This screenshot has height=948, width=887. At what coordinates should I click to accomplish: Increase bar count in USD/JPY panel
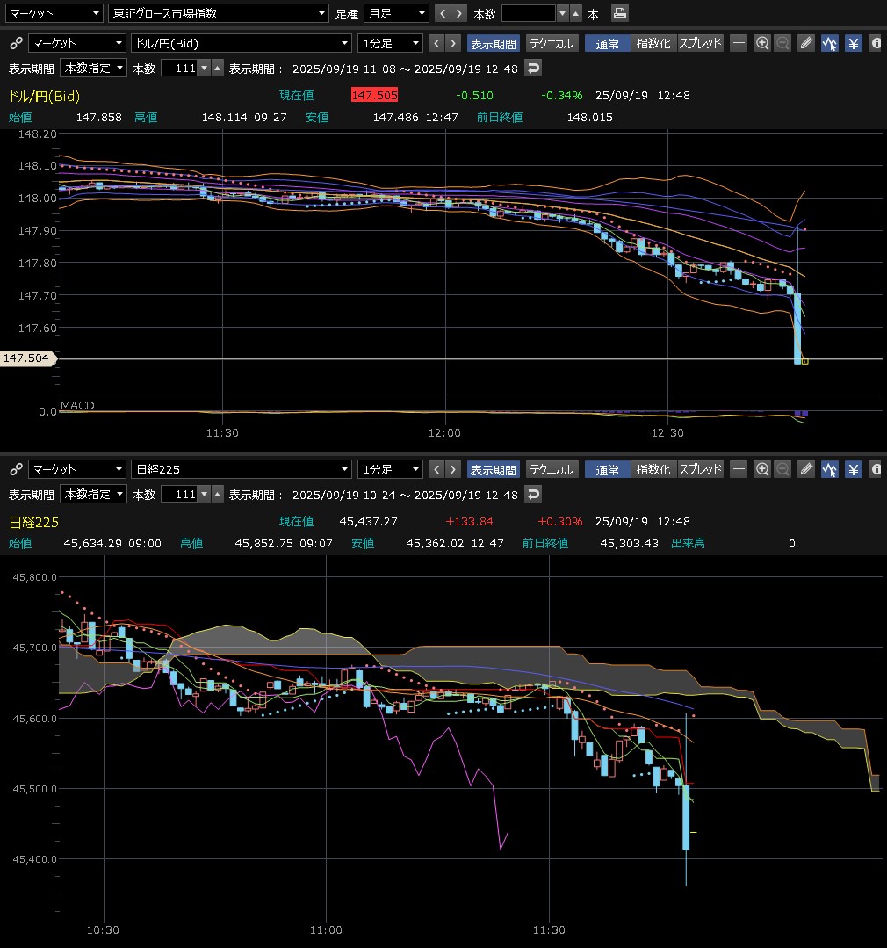218,69
